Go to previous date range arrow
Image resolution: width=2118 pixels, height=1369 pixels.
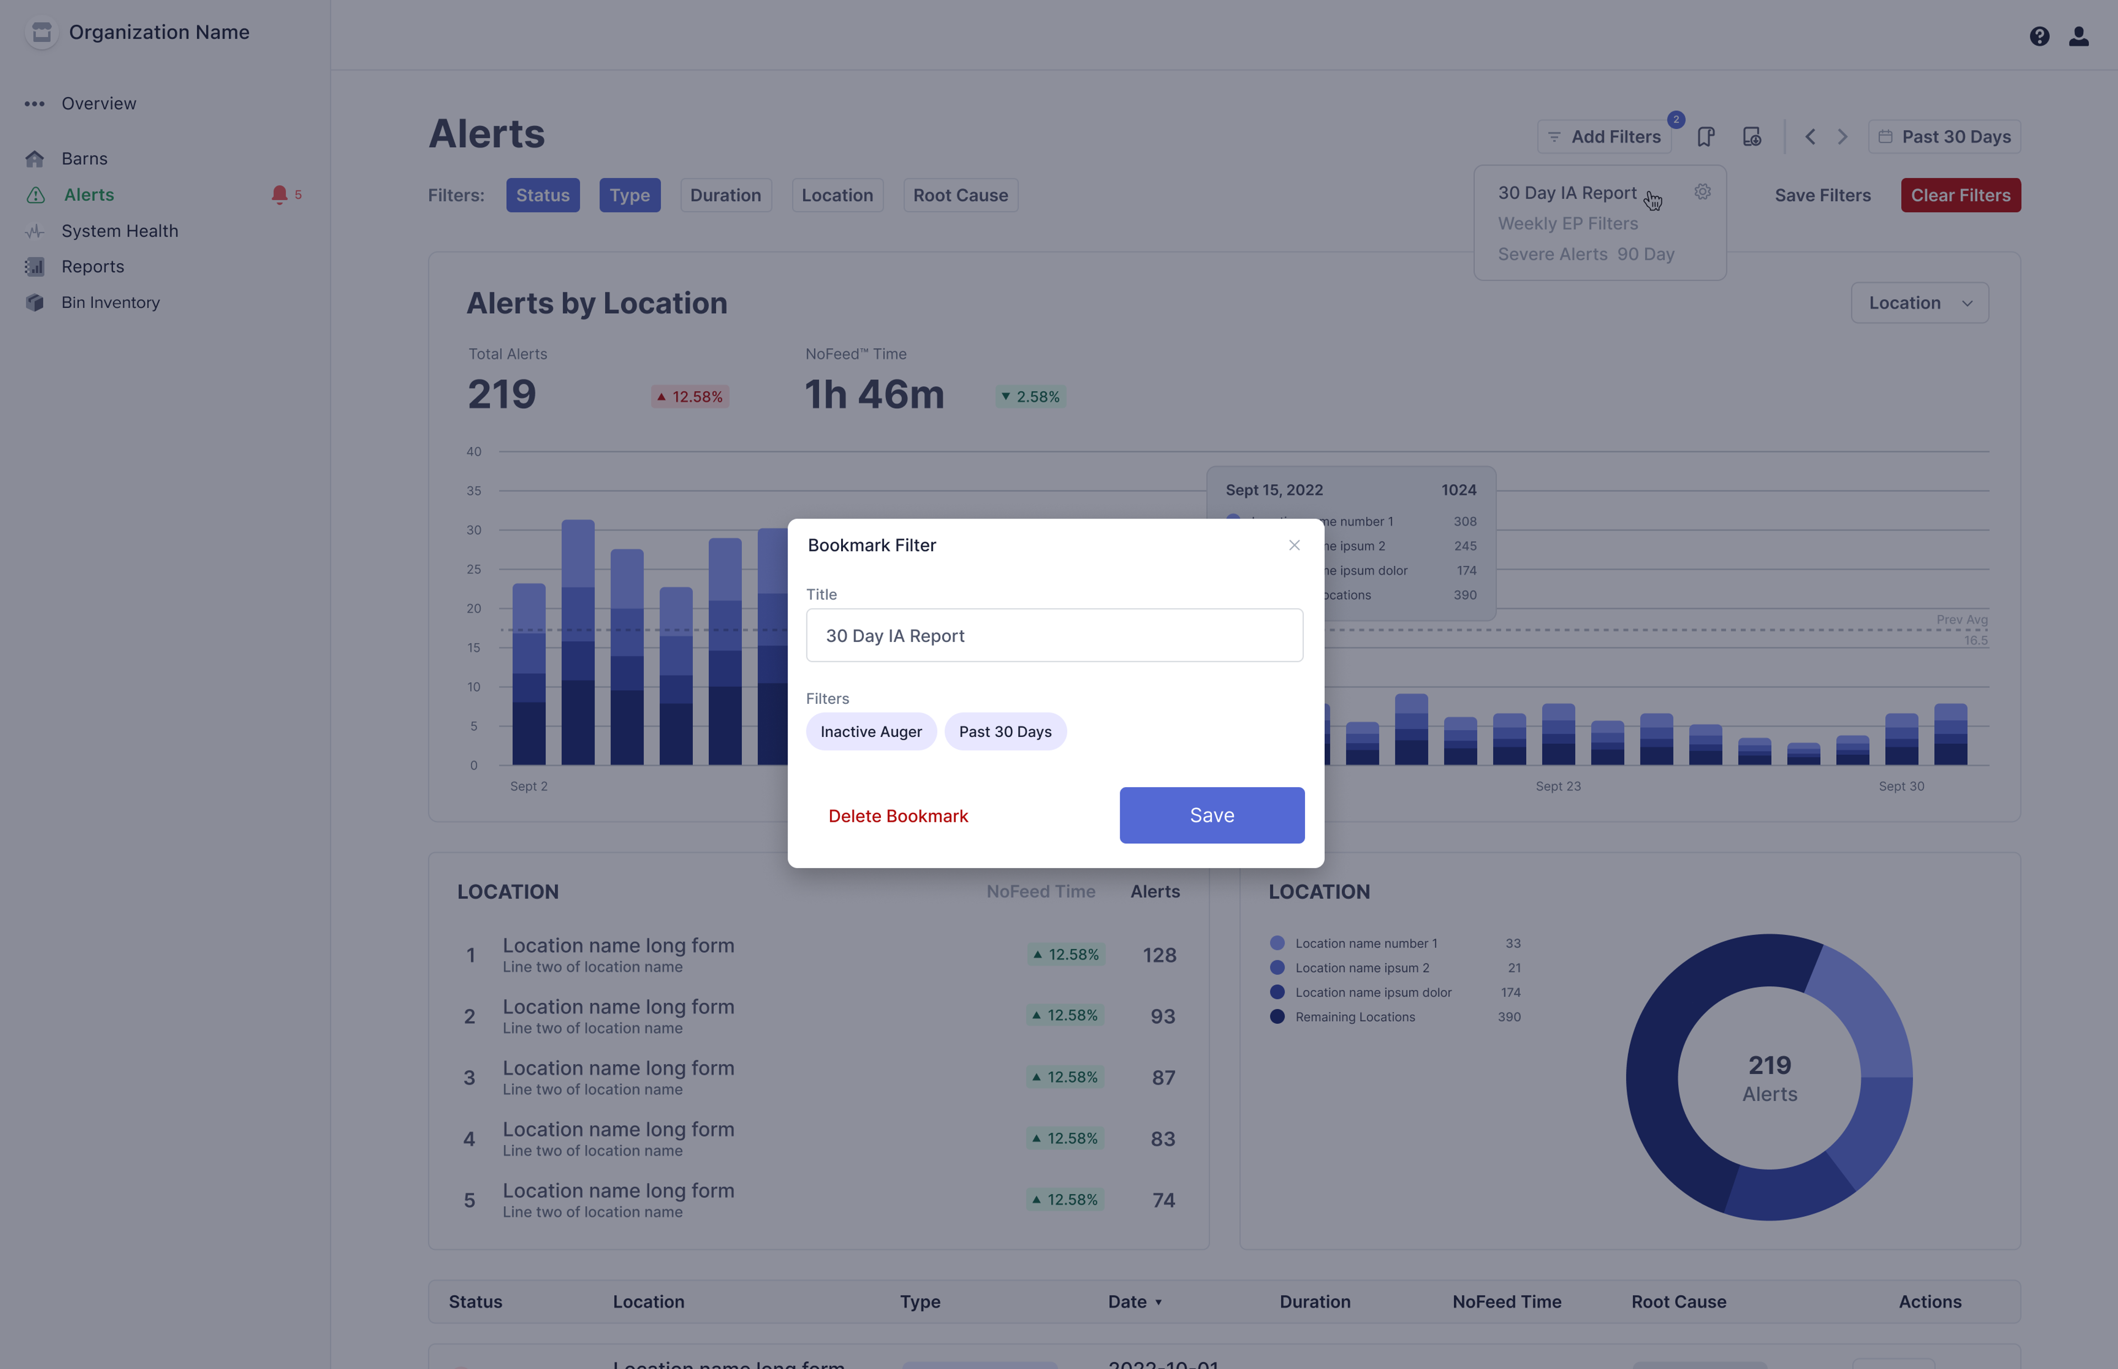tap(1810, 137)
